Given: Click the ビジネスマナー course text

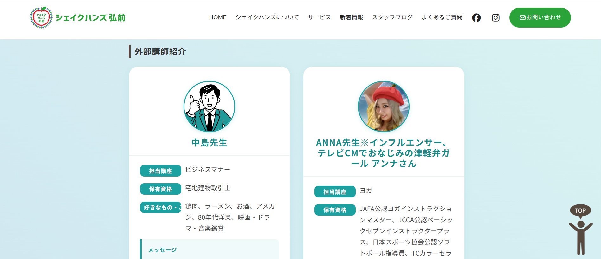Looking at the screenshot, I should (x=208, y=170).
